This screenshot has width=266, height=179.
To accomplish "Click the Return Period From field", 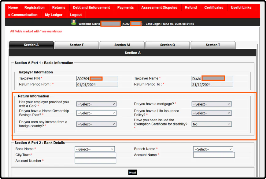I will coord(97,84).
